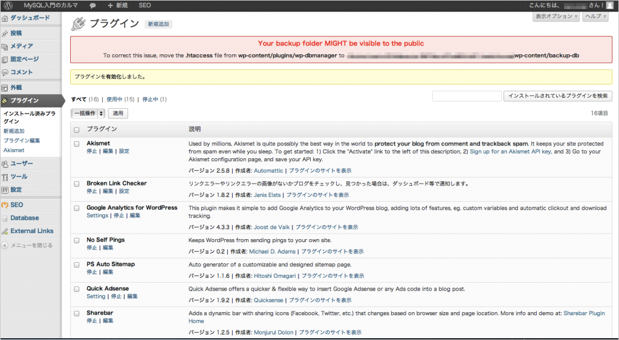Click the orange SEO icon in sidebar
Viewport: 619px width, 340px height.
[x=5, y=205]
